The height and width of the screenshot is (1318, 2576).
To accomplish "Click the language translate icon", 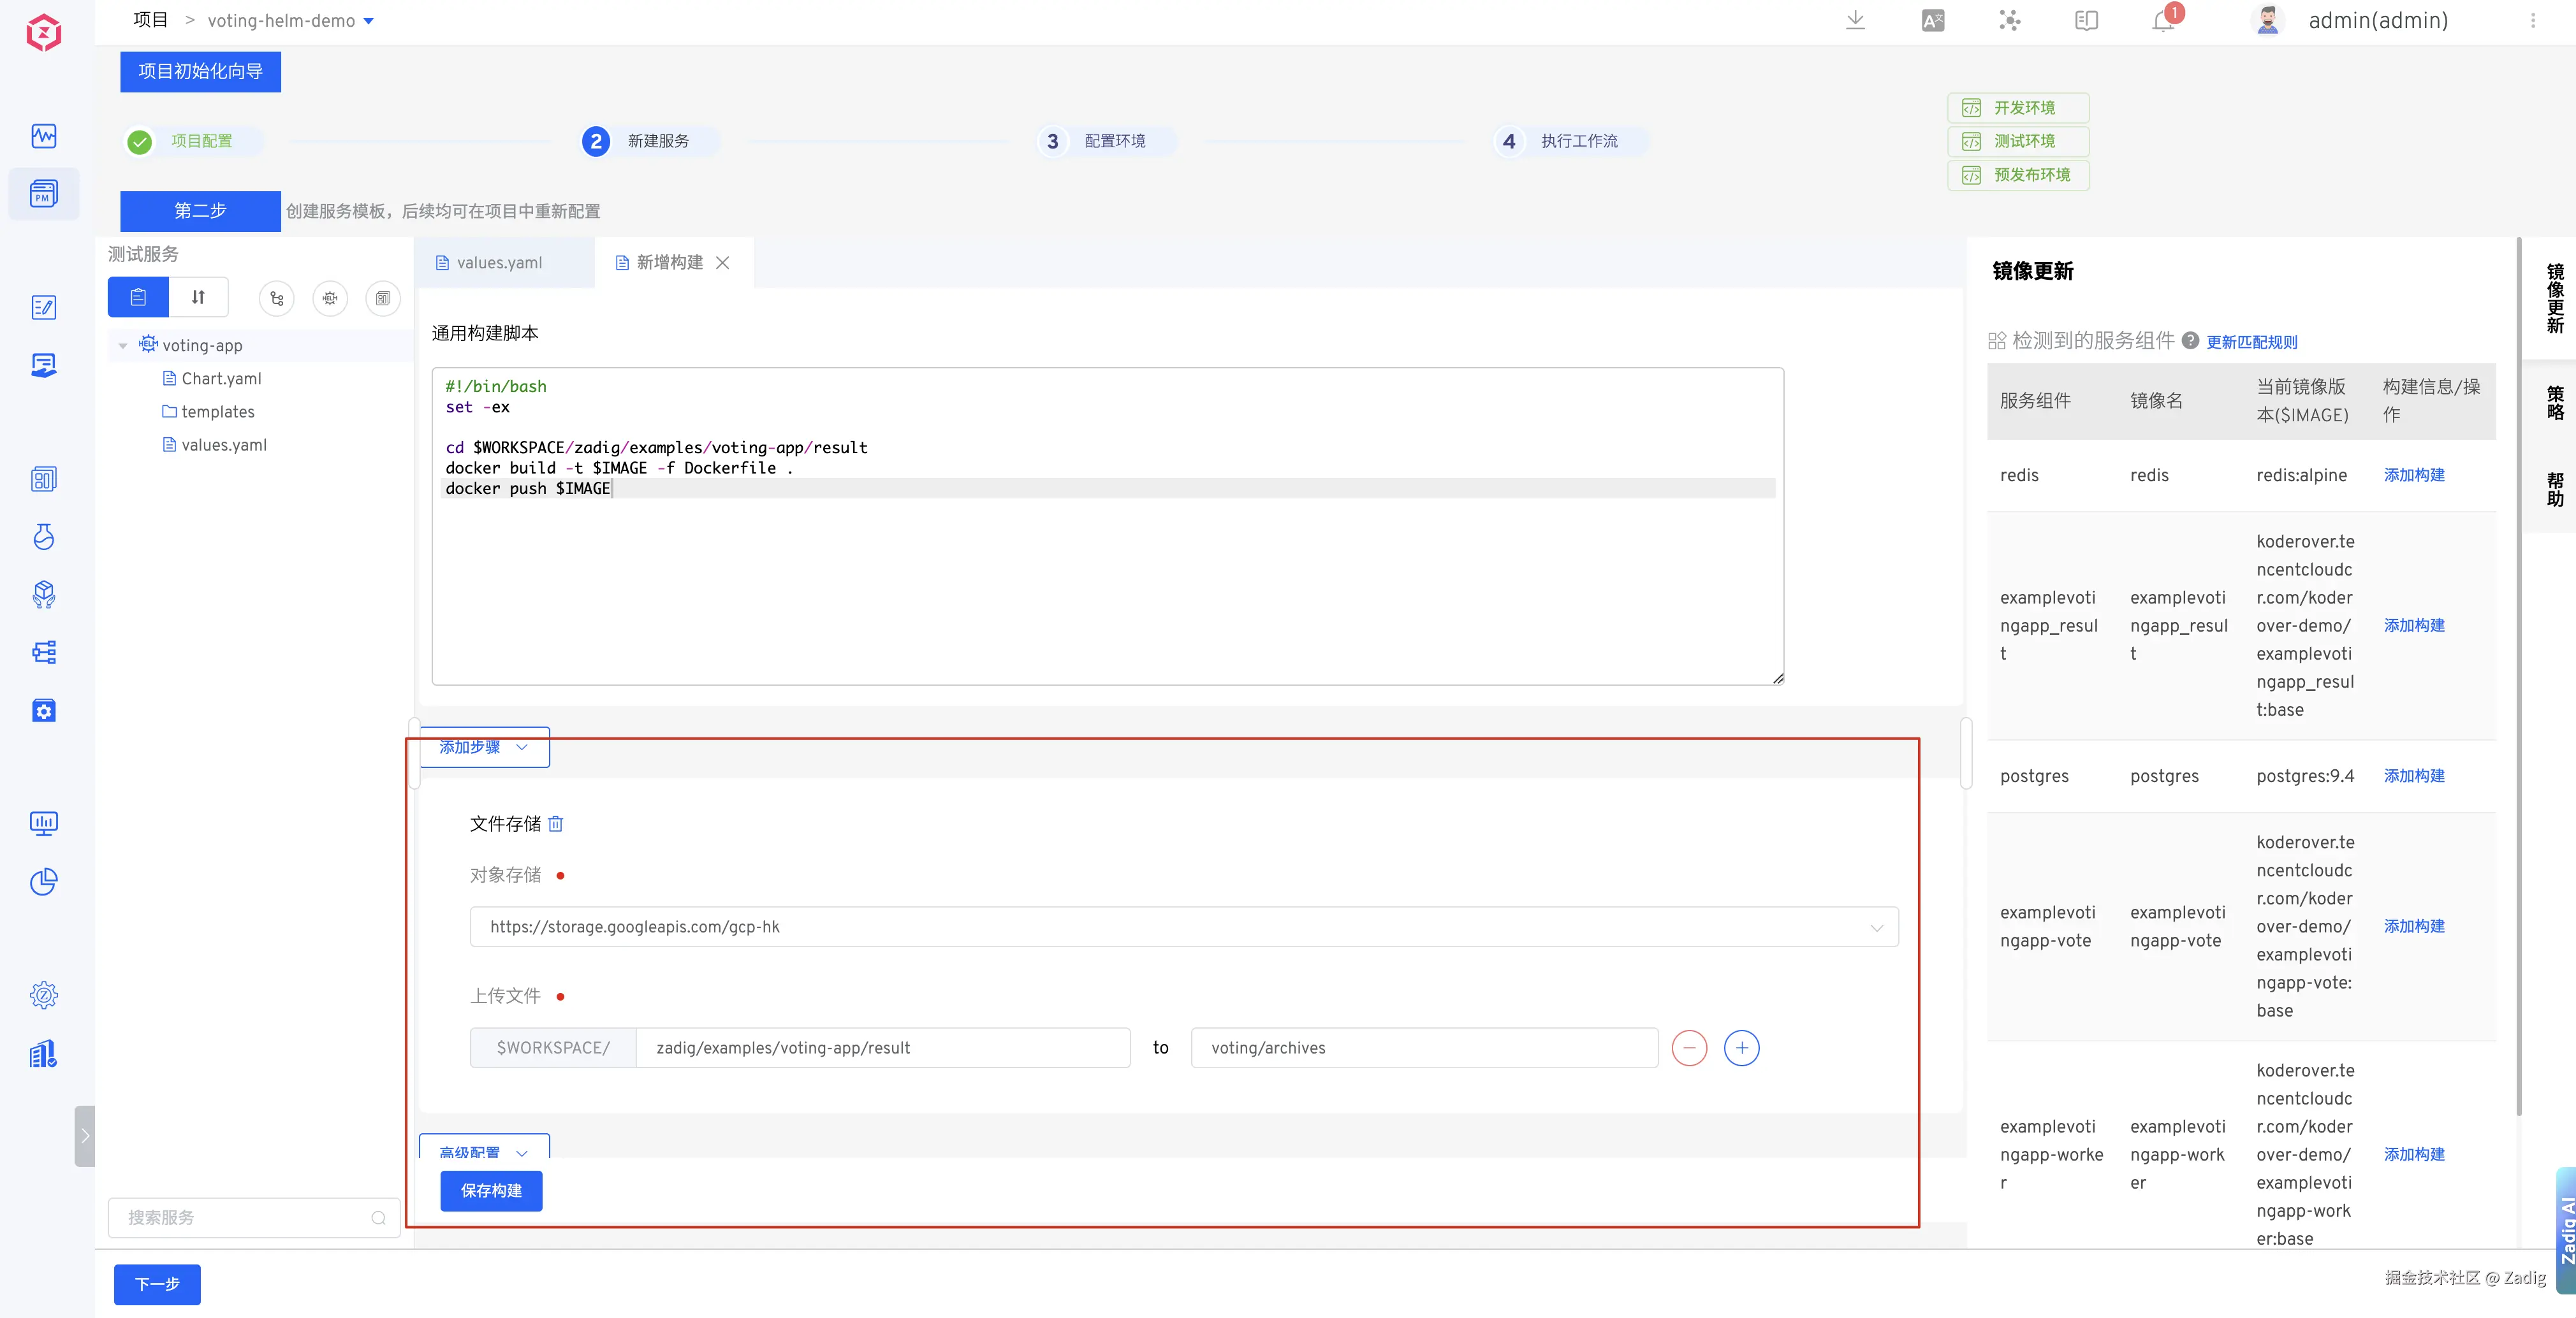I will click(1932, 21).
